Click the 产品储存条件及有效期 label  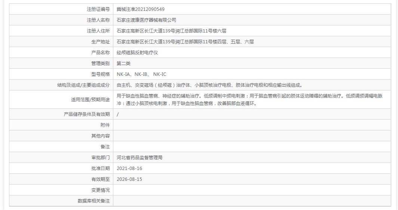87,114
